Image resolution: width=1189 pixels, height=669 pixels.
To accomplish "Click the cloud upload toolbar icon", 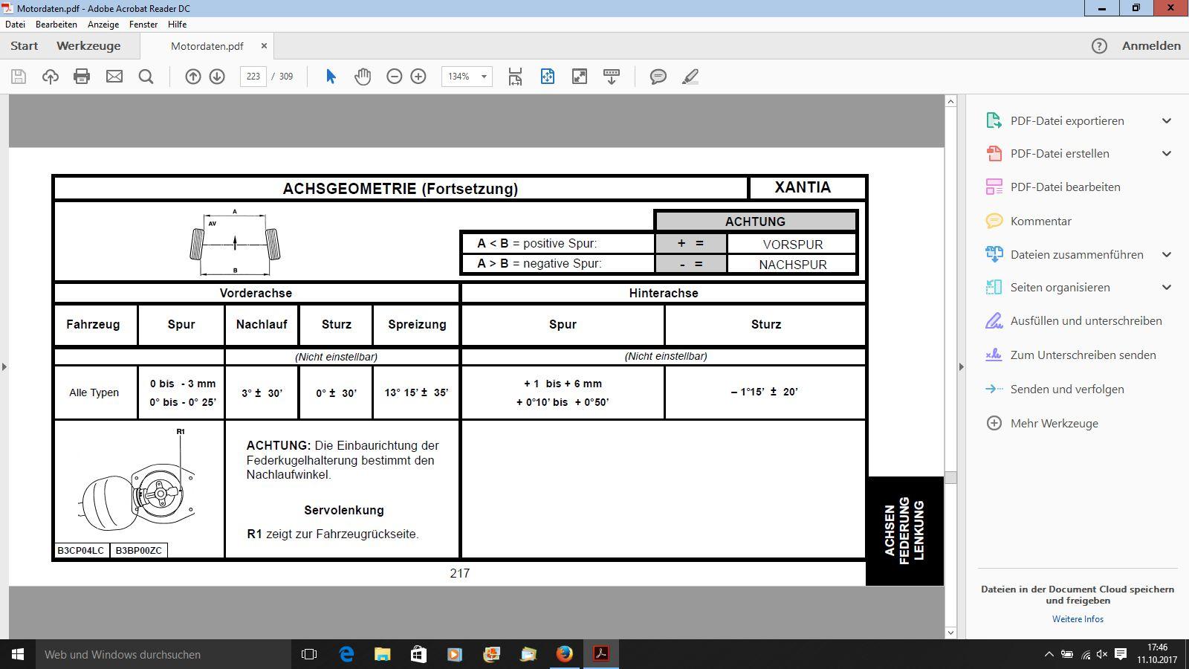I will coord(51,77).
